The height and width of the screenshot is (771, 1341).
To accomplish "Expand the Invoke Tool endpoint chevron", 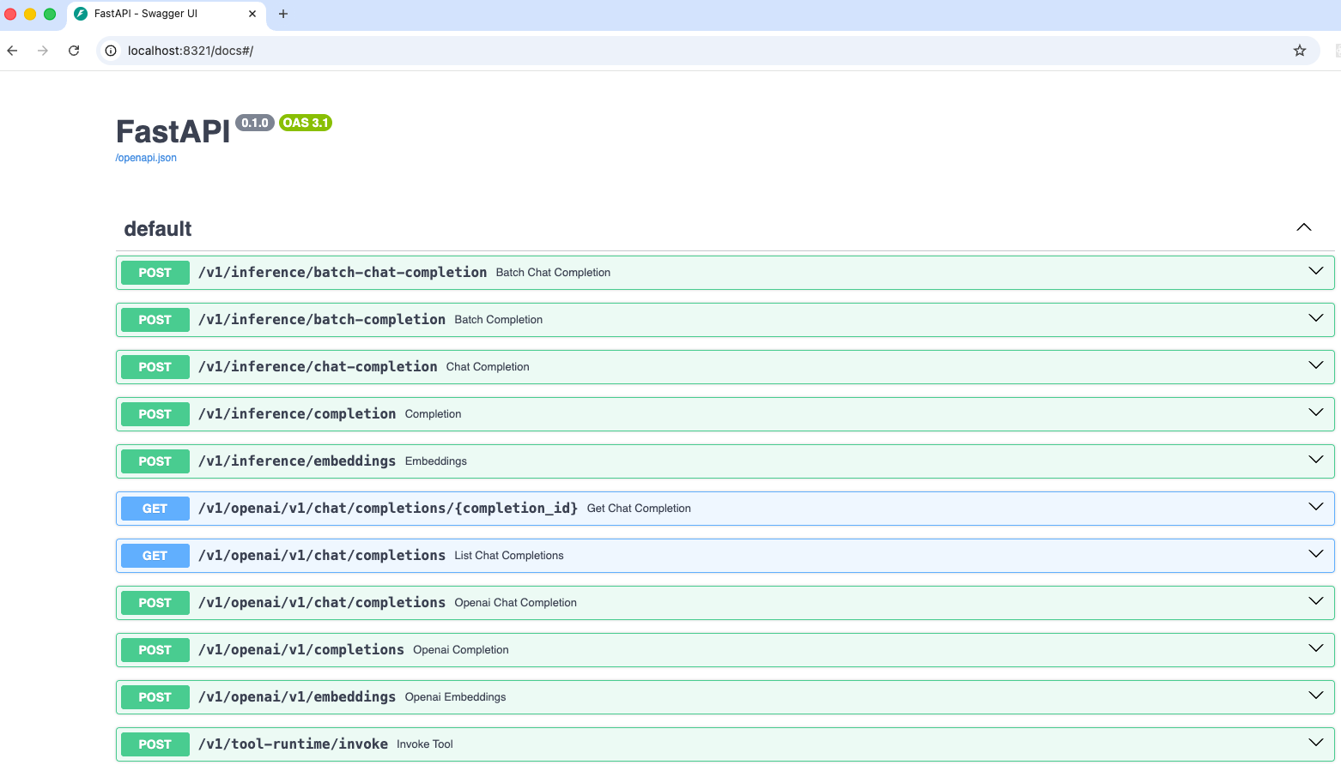I will pos(1315,743).
